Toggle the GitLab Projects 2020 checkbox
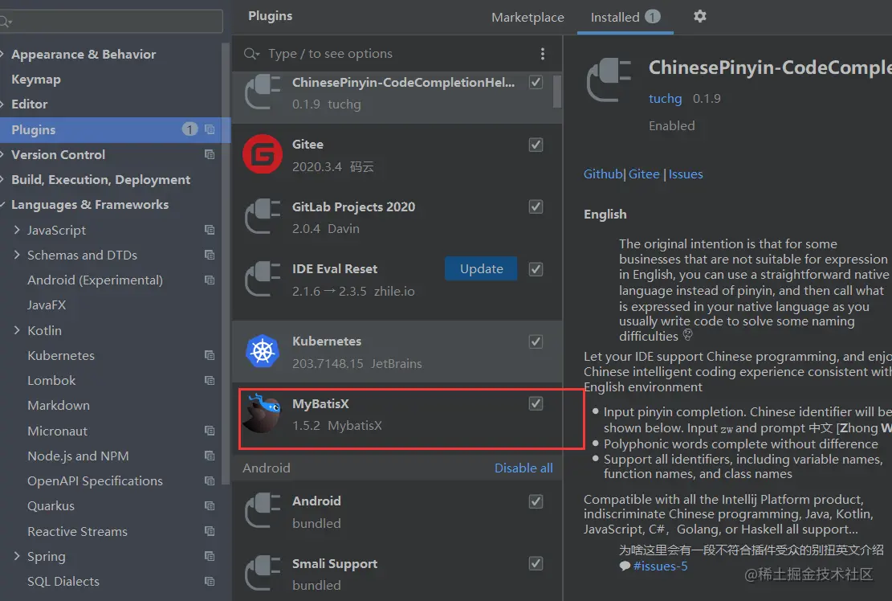This screenshot has width=892, height=601. click(536, 206)
